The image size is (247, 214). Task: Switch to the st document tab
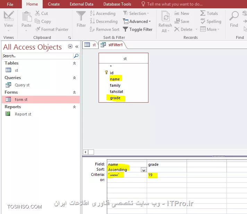tap(91, 45)
